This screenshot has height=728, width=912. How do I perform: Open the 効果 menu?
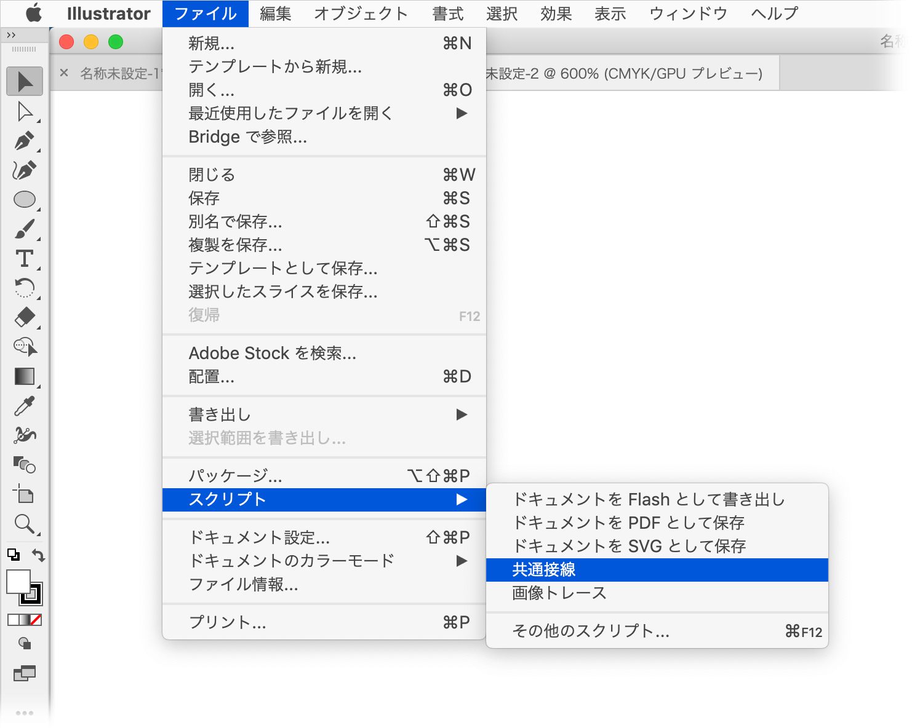(x=556, y=14)
